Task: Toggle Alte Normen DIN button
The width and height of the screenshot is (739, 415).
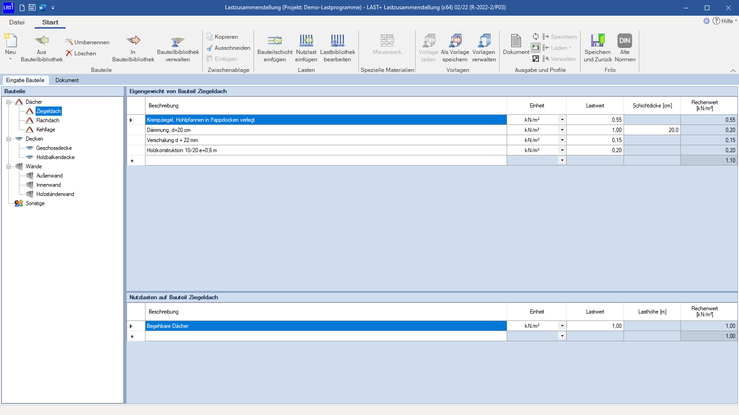Action: (x=625, y=48)
